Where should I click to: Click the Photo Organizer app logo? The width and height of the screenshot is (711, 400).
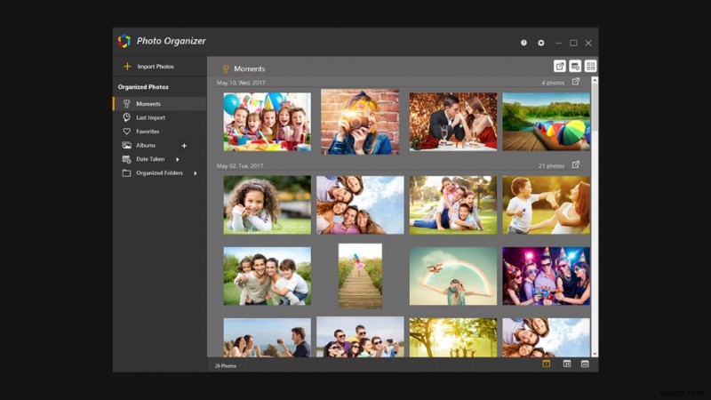click(124, 41)
